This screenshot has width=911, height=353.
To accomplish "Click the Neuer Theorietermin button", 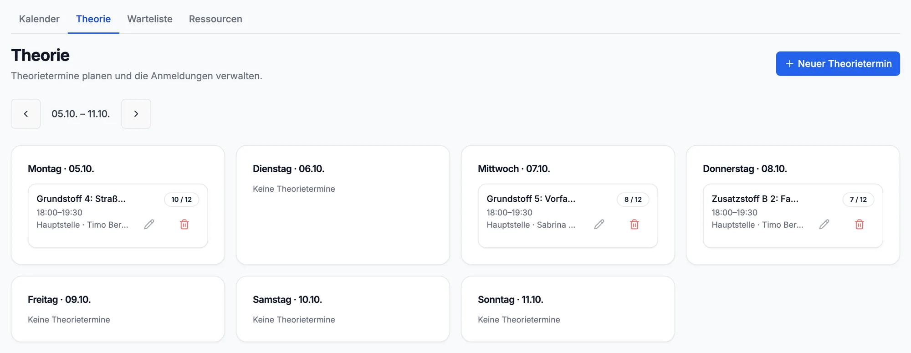I will click(838, 64).
